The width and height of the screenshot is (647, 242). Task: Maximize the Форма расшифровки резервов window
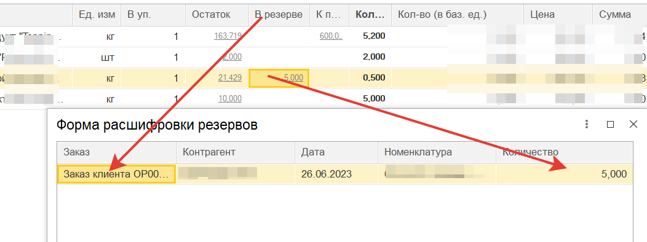[x=610, y=125]
